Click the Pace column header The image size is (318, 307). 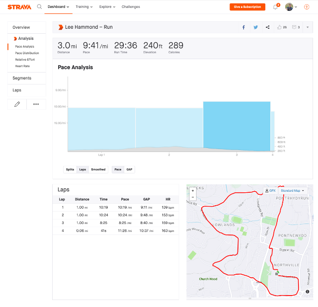click(x=125, y=199)
